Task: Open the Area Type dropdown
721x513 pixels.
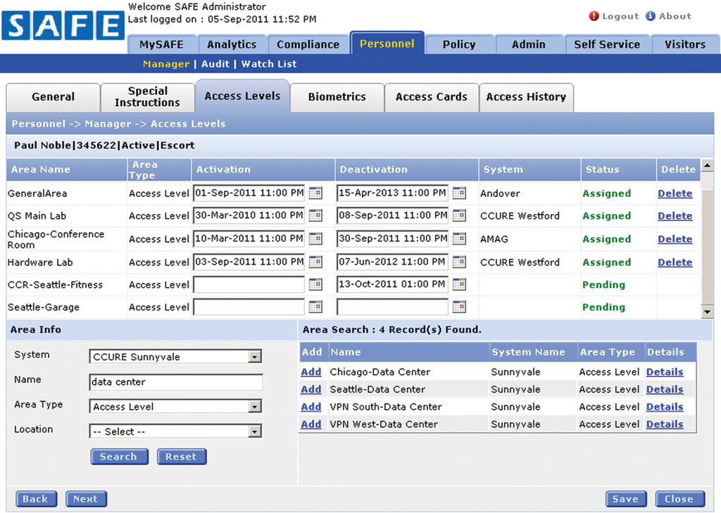Action: [255, 406]
